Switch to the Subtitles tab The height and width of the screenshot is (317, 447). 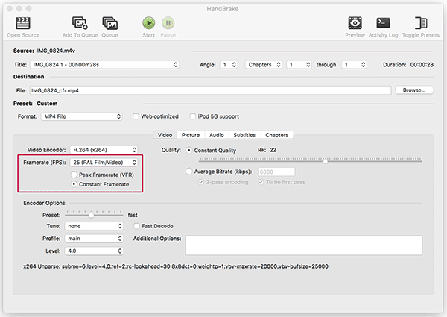[244, 135]
